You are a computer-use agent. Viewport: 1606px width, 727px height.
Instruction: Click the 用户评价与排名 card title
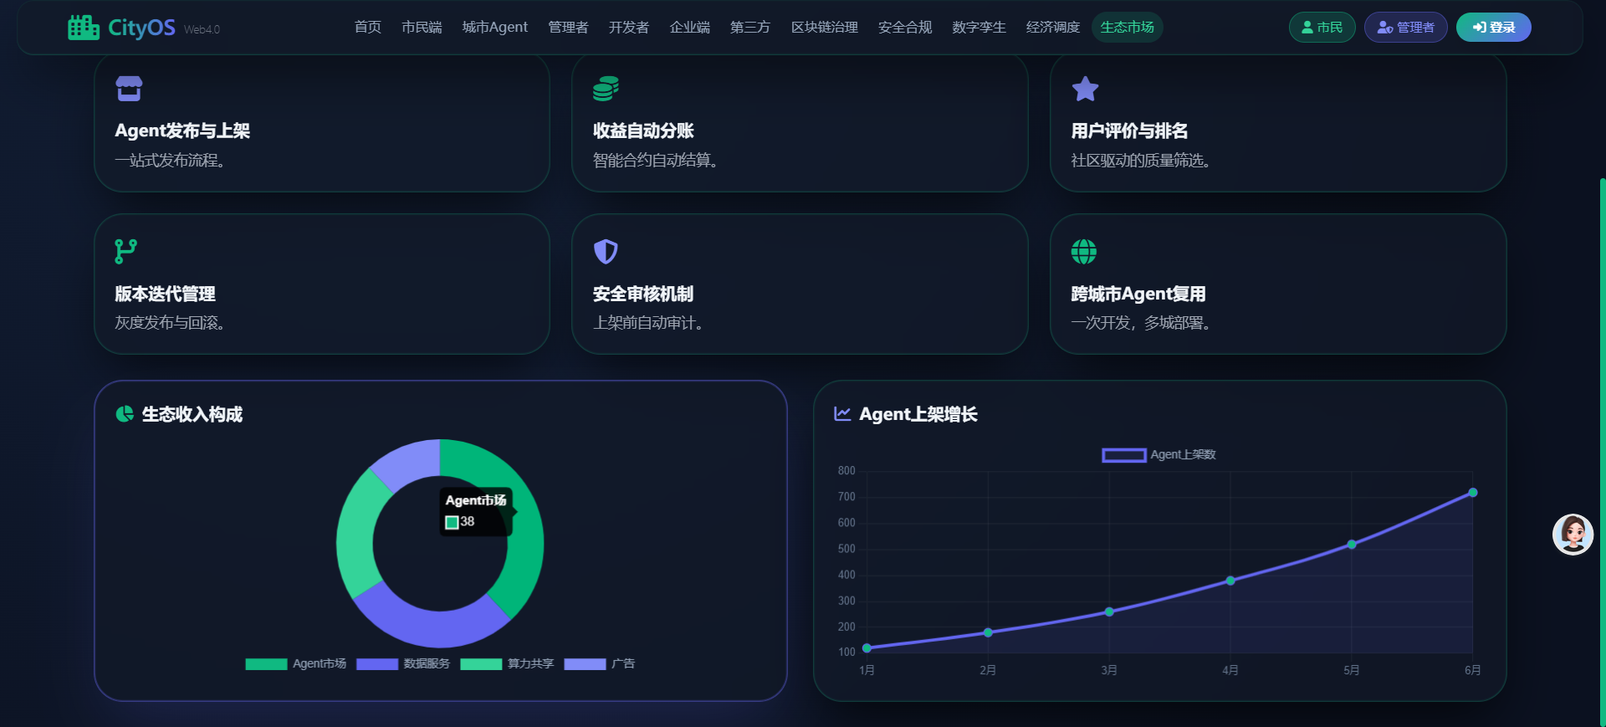point(1129,131)
